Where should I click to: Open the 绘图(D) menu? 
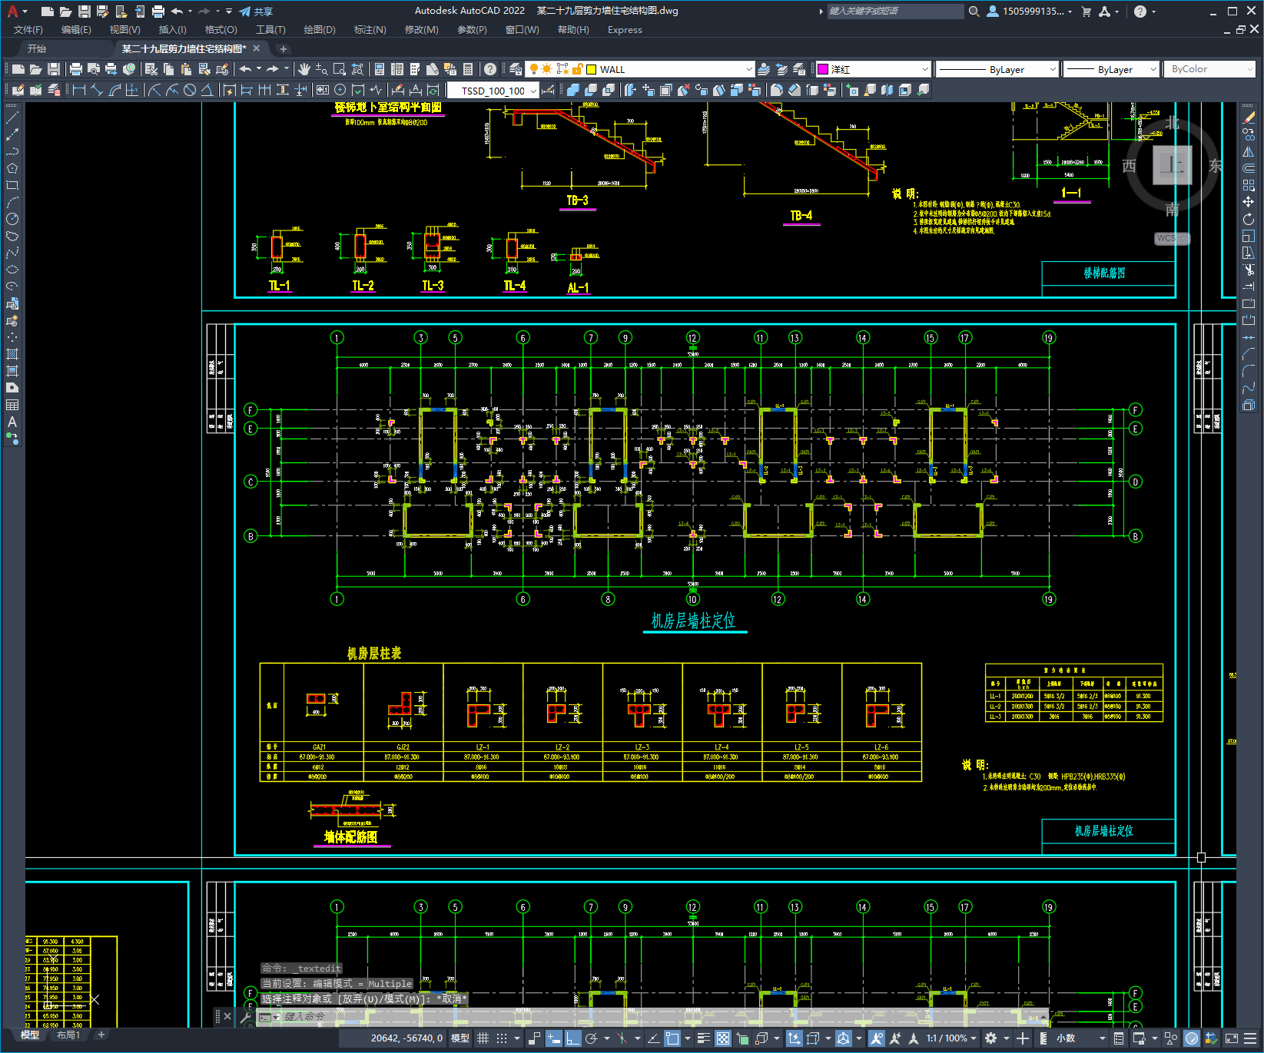coord(320,30)
